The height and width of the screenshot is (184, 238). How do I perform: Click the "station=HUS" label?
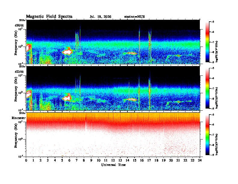click(135, 17)
